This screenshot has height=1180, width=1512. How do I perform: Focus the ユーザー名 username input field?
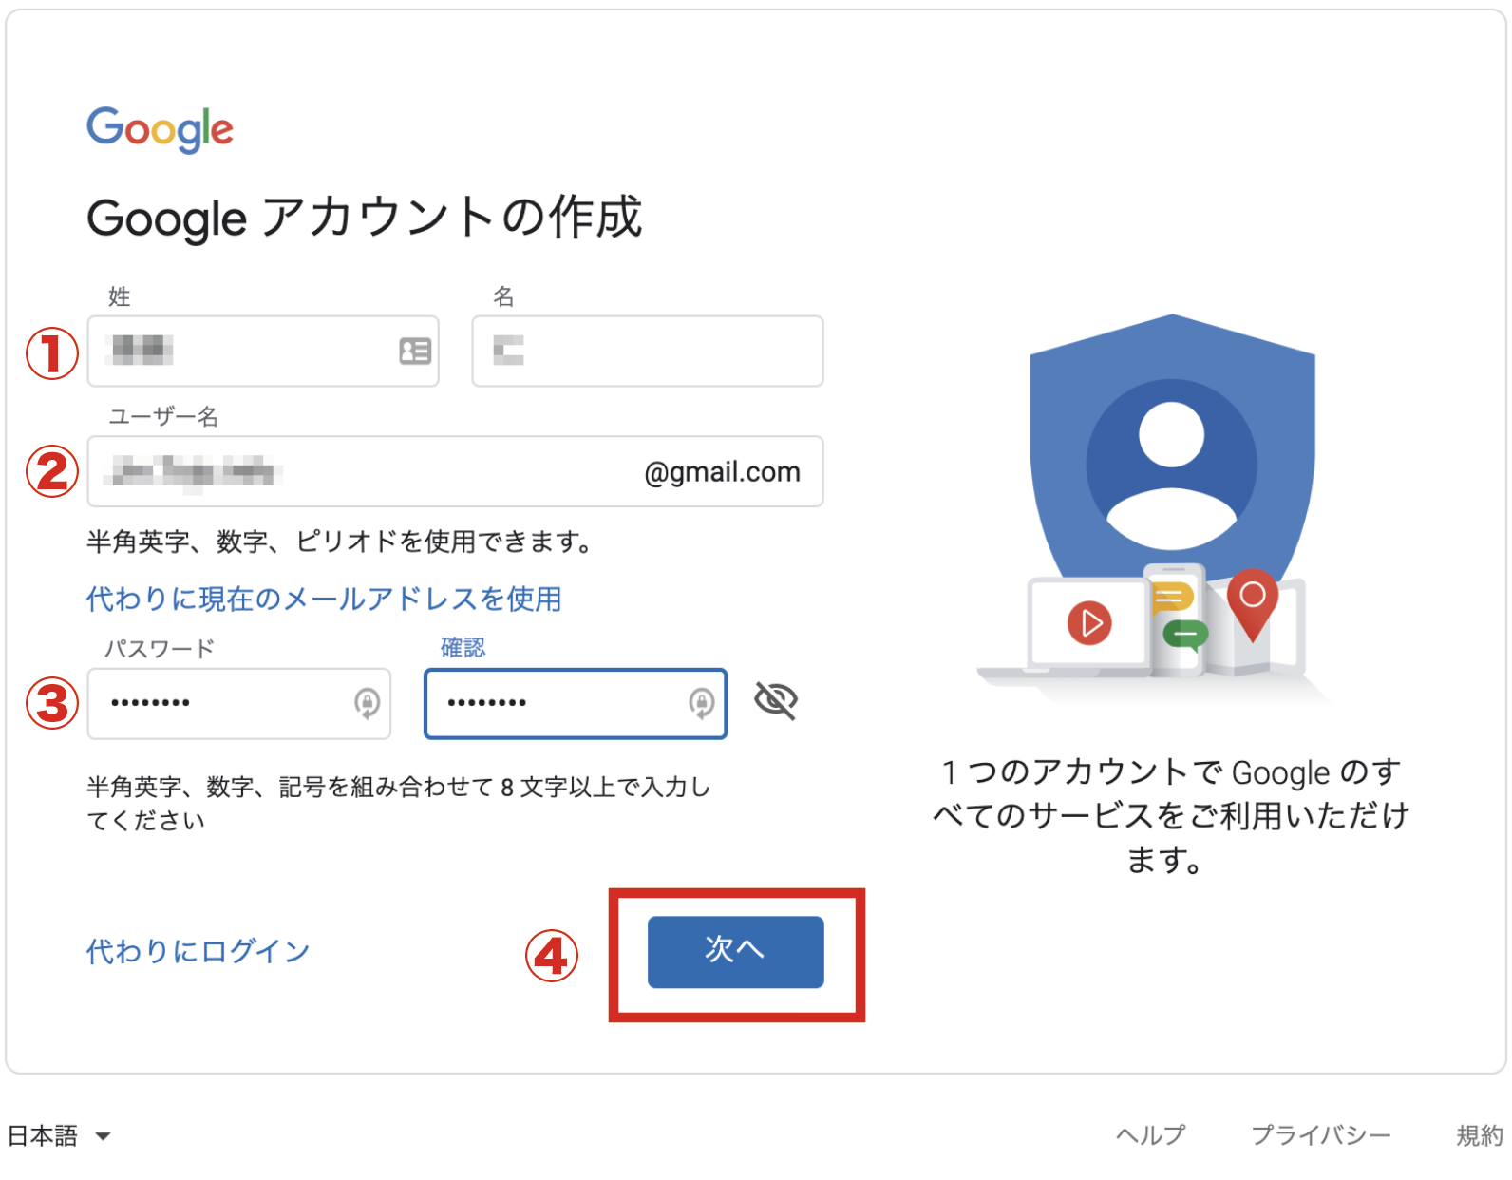[x=455, y=471]
